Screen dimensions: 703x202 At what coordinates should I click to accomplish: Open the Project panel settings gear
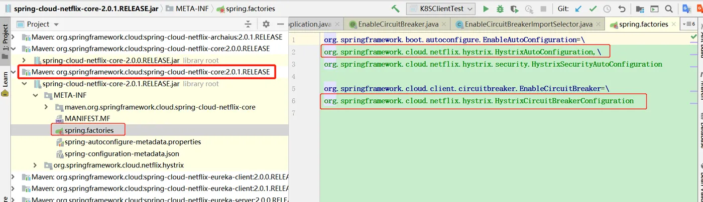pyautogui.click(x=266, y=24)
